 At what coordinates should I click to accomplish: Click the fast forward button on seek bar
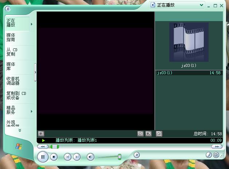point(217,146)
